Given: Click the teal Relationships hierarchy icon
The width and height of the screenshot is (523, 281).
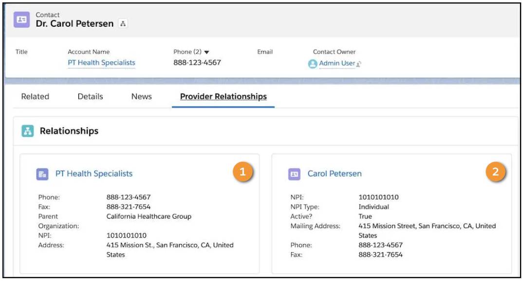Looking at the screenshot, I should pos(28,131).
